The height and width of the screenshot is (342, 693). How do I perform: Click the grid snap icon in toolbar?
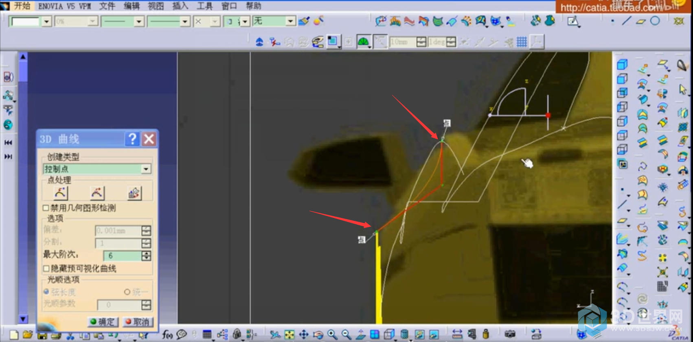click(522, 42)
